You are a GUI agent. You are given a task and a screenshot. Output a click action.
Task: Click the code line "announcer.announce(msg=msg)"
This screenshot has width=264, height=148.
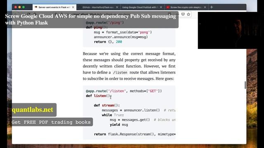(121, 37)
